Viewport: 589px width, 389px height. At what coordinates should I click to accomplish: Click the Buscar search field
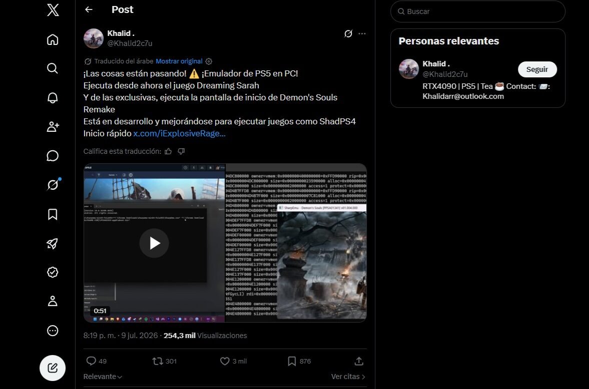coord(478,11)
